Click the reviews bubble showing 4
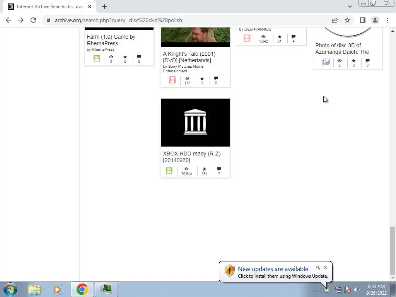This screenshot has width=396, height=297. [294, 37]
